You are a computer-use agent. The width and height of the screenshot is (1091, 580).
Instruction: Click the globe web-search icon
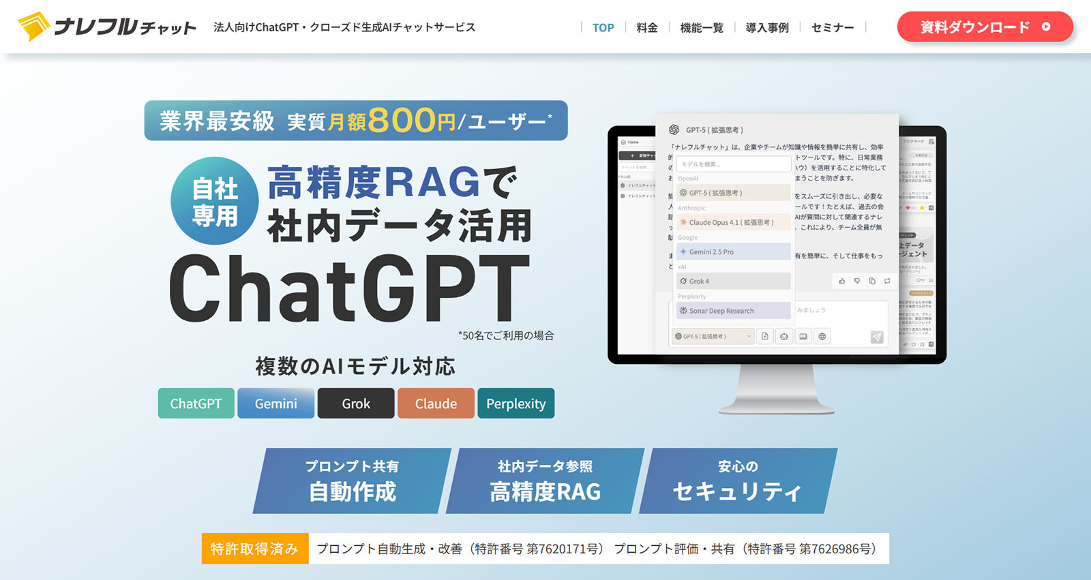point(822,336)
